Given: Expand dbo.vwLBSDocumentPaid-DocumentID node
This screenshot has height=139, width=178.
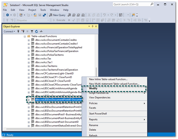Looking at the screenshot, I should coord(29,122).
